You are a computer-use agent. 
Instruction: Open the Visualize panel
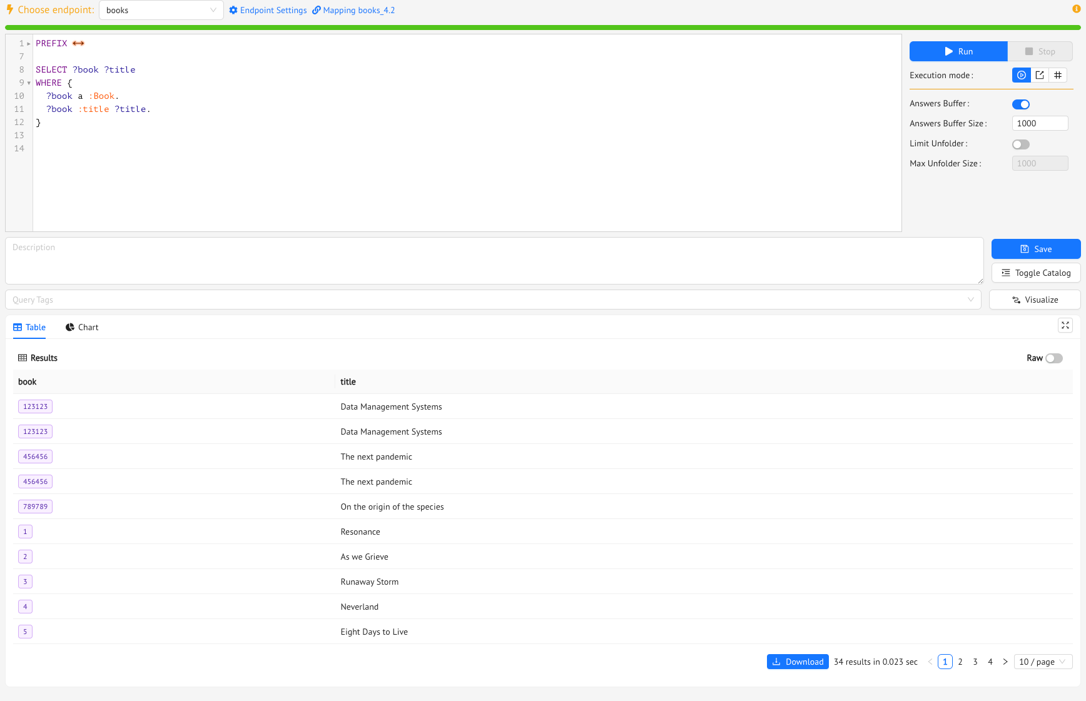(1034, 300)
